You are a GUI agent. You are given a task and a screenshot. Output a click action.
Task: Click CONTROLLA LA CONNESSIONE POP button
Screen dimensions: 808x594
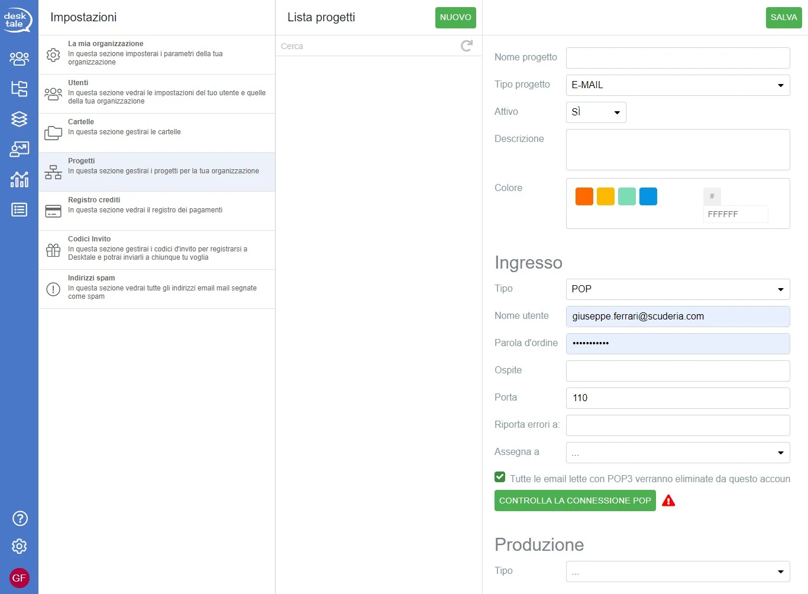[575, 501]
